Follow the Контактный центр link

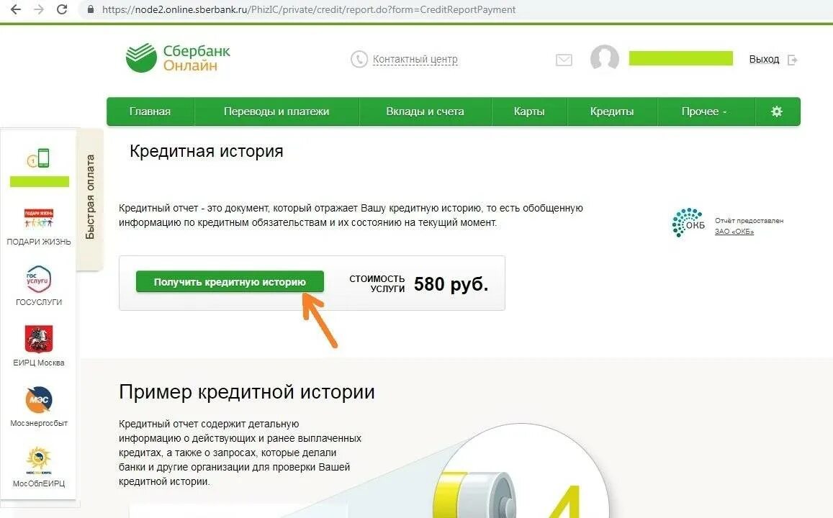[415, 60]
